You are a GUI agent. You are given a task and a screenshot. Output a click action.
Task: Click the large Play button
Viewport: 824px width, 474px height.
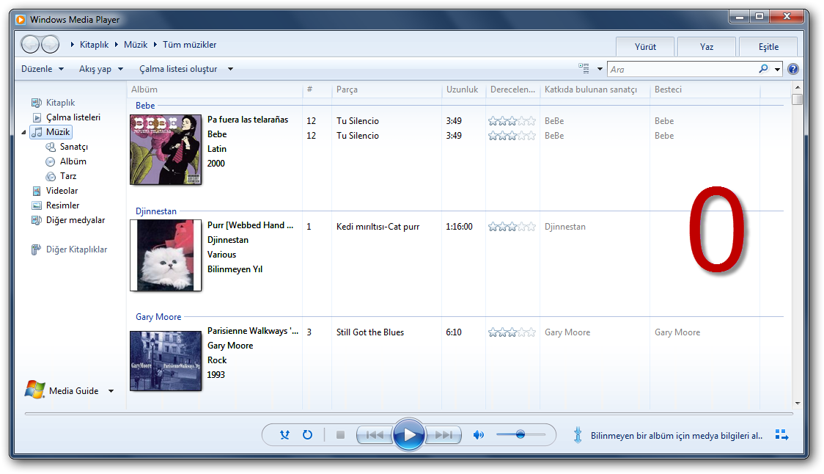coord(409,434)
